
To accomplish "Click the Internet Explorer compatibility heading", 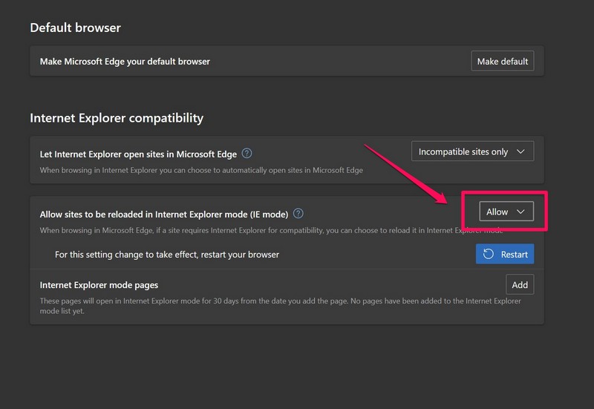I will coord(117,117).
